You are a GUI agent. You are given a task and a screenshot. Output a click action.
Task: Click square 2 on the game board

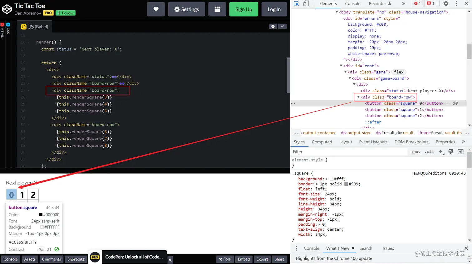click(x=33, y=195)
